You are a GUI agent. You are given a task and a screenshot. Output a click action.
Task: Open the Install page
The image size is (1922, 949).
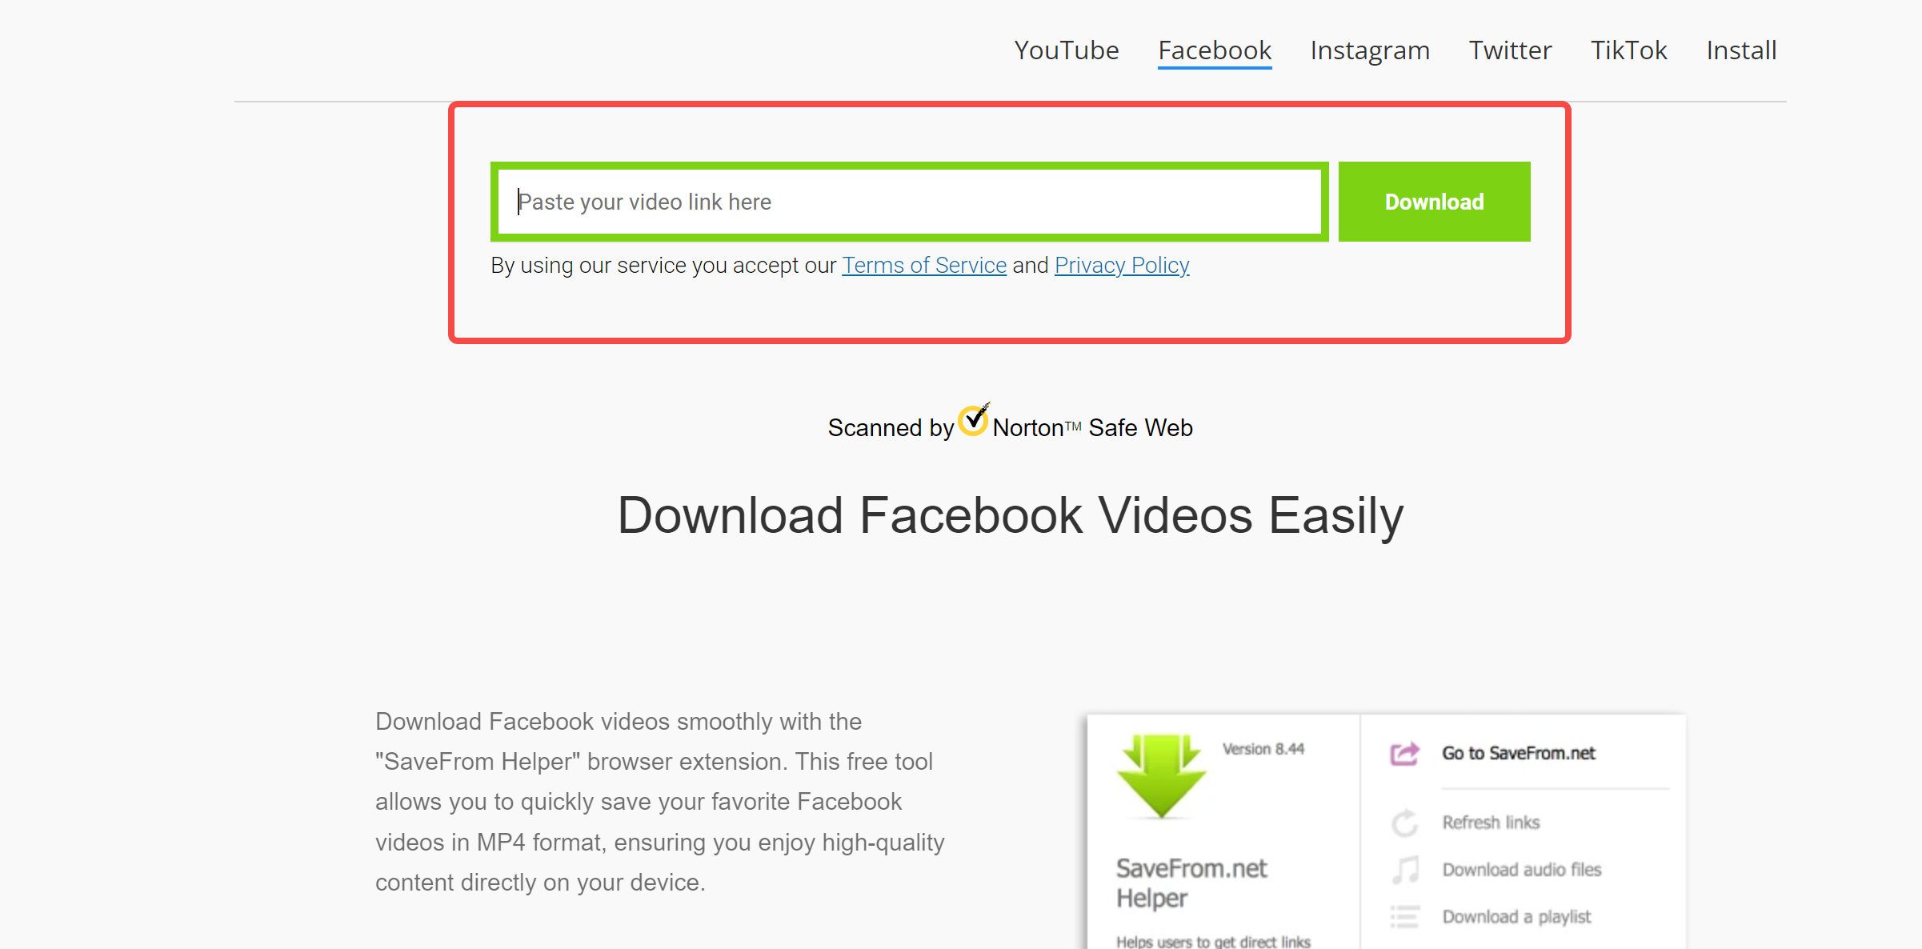pos(1741,50)
